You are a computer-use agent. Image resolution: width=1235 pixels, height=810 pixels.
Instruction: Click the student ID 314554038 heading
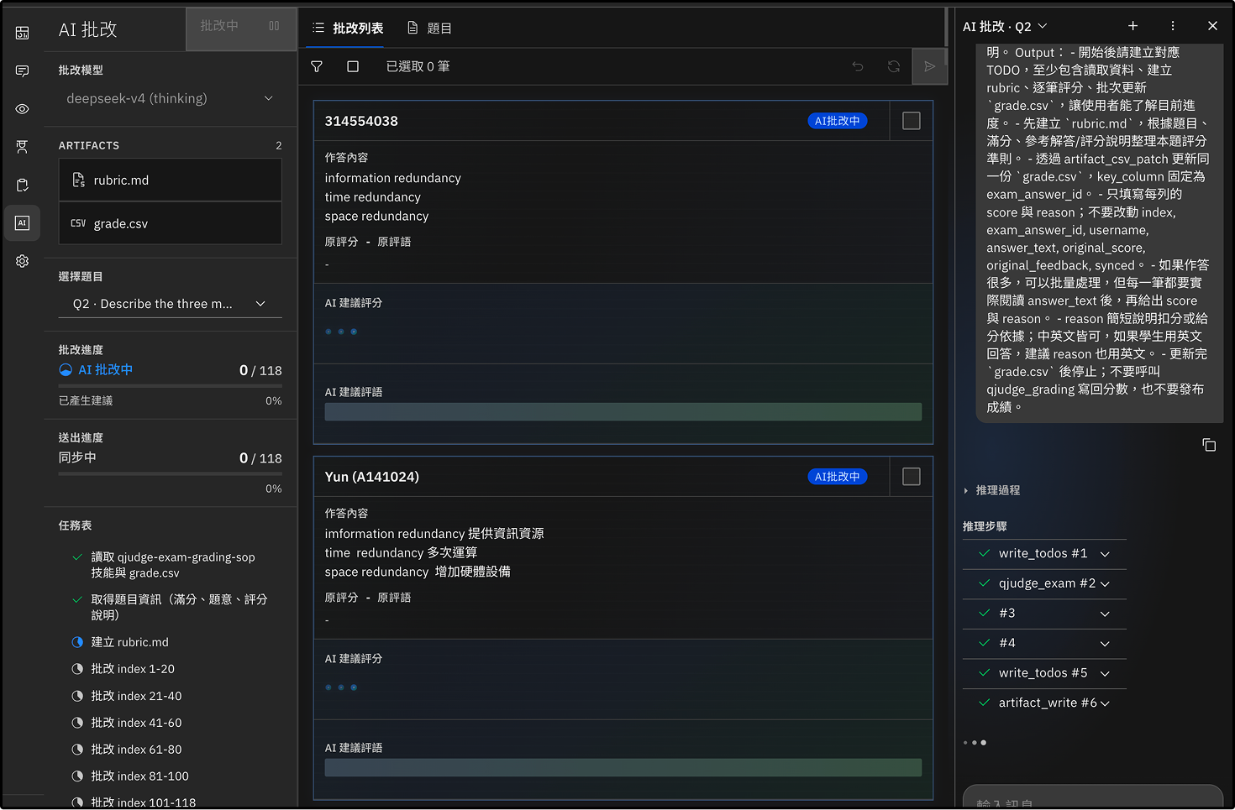pyautogui.click(x=361, y=121)
